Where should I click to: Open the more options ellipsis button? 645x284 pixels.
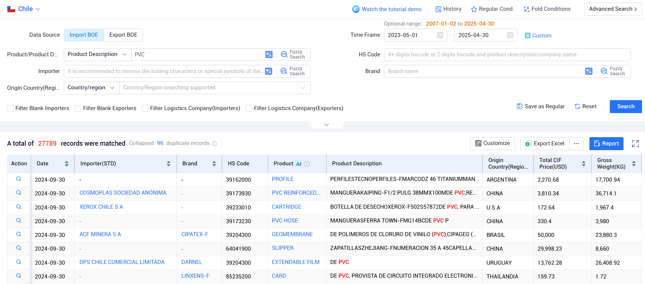[576, 143]
